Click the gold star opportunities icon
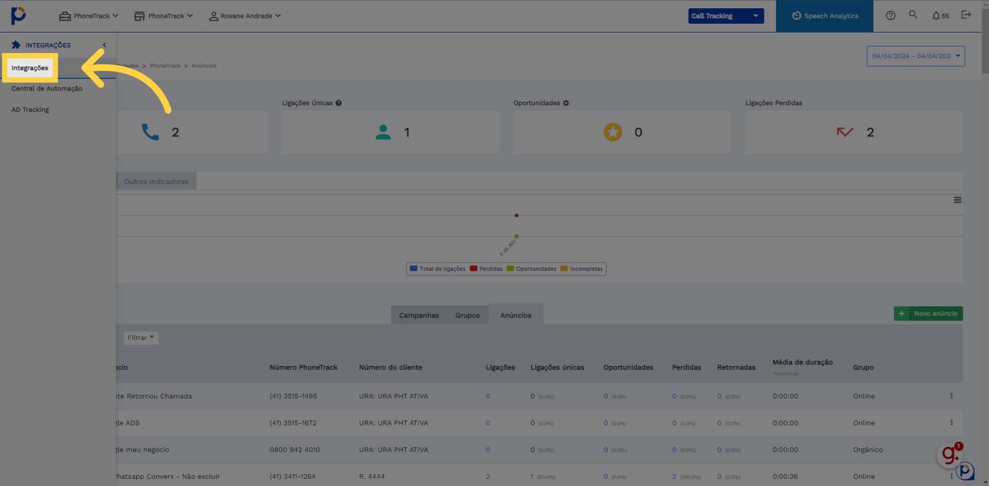This screenshot has width=989, height=486. 613,132
